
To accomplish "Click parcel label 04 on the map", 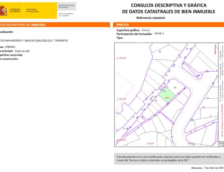I will pos(156,101).
